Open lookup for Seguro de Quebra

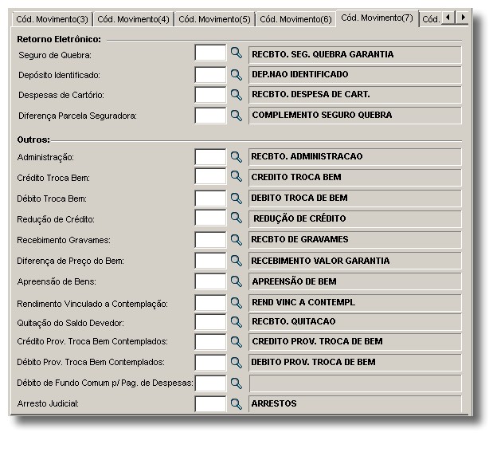click(x=236, y=53)
